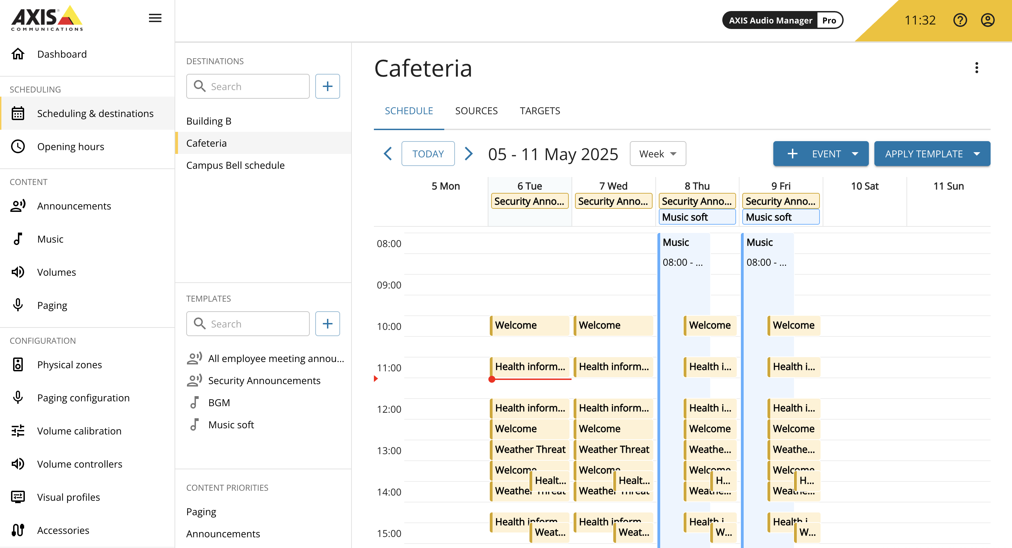Open Wednesday's 11:00 Health information event
1012x548 pixels.
pyautogui.click(x=613, y=366)
